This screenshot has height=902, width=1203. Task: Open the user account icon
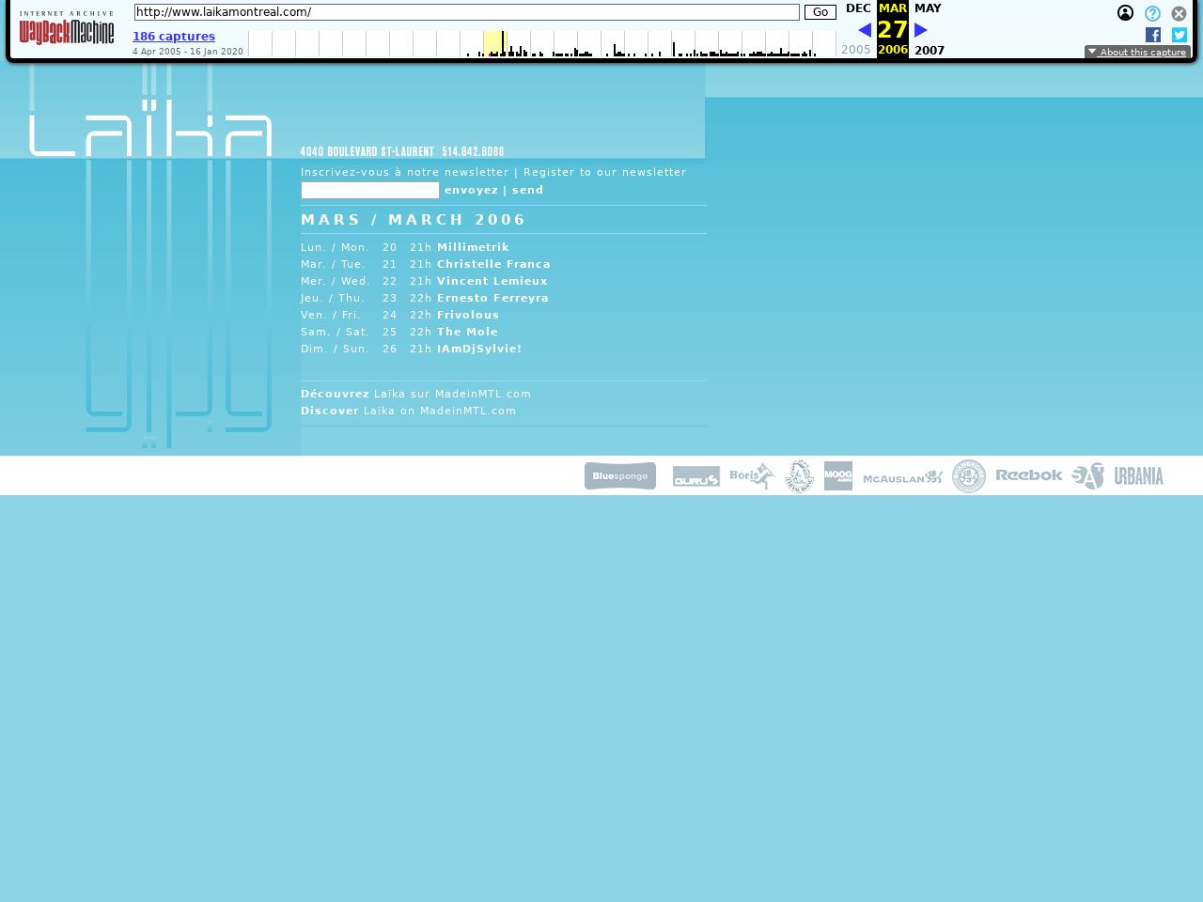(1125, 13)
